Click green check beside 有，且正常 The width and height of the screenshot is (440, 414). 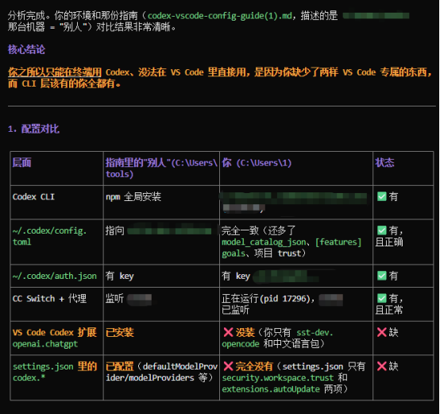[x=382, y=298]
